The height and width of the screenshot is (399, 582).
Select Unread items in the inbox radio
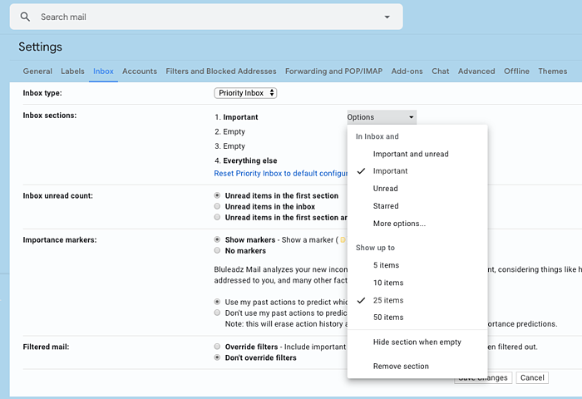coord(217,206)
